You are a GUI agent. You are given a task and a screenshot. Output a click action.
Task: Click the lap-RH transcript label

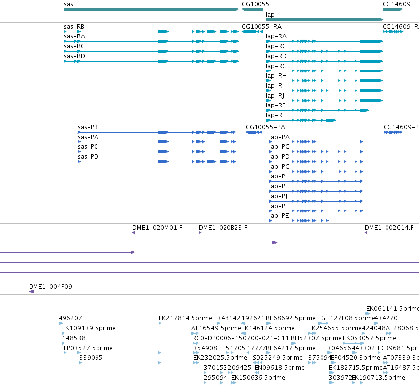[276, 76]
